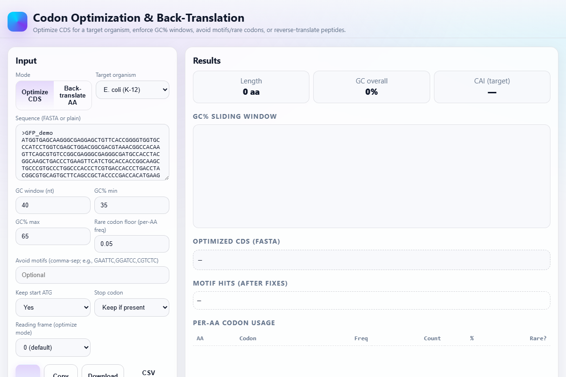Viewport: 566px width, 377px height.
Task: Click the PER-AA CODON USAGE label
Action: 234,323
